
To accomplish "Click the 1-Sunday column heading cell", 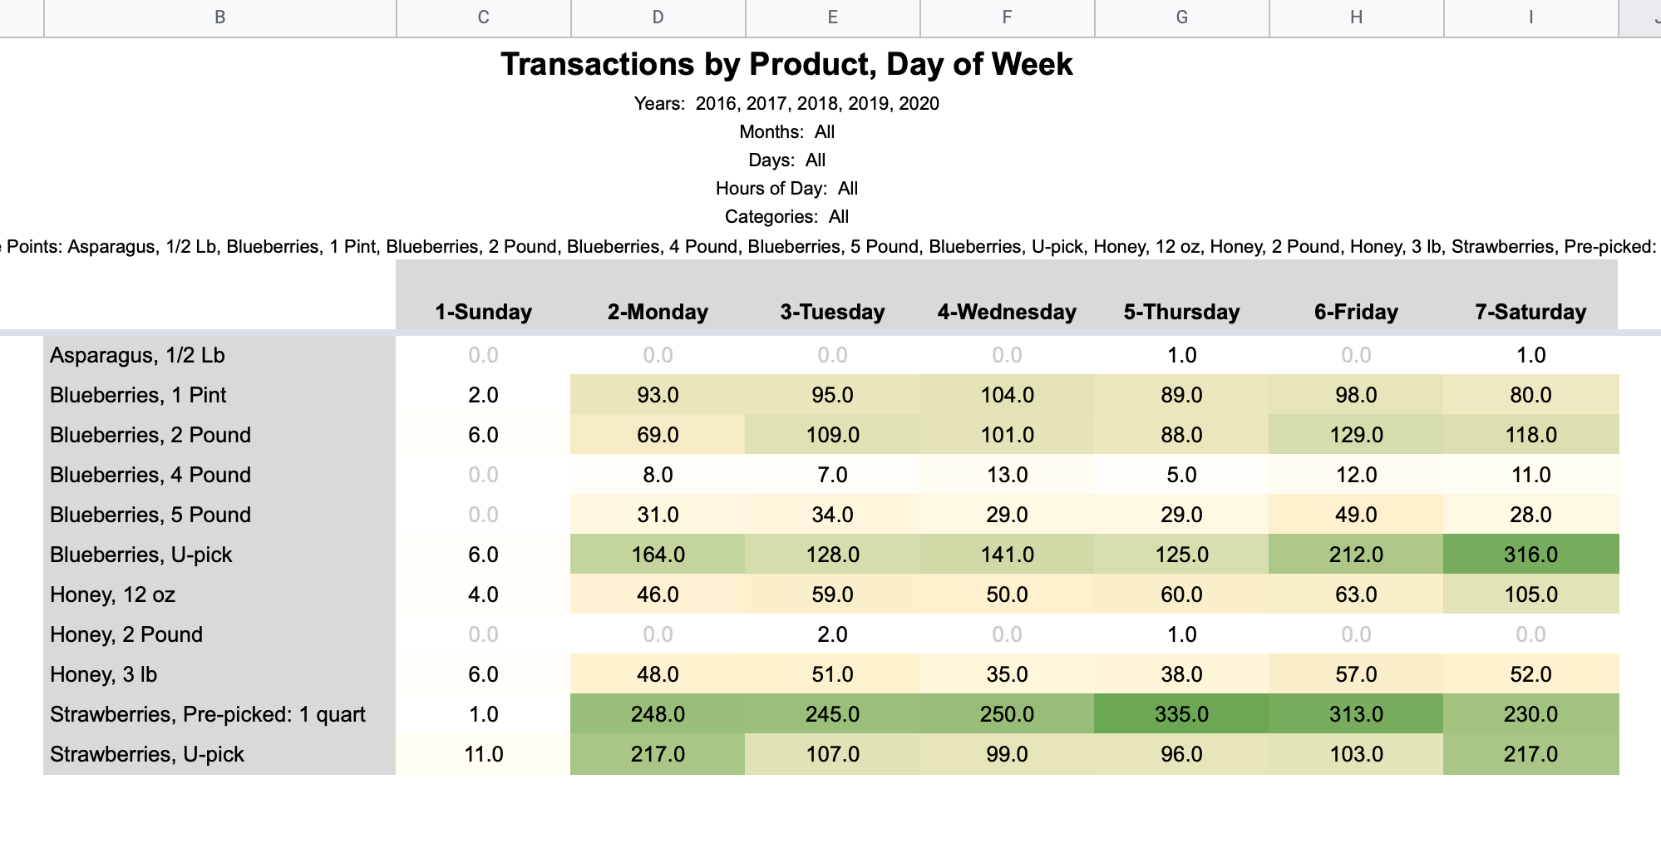I will (481, 312).
